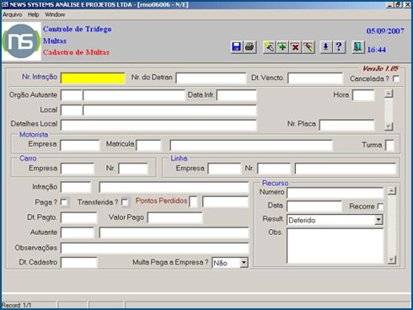The image size is (413, 310).
Task: Click the Recurso Data field
Action: tap(314, 206)
